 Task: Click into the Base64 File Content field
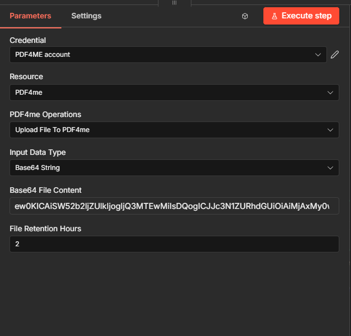pyautogui.click(x=173, y=206)
